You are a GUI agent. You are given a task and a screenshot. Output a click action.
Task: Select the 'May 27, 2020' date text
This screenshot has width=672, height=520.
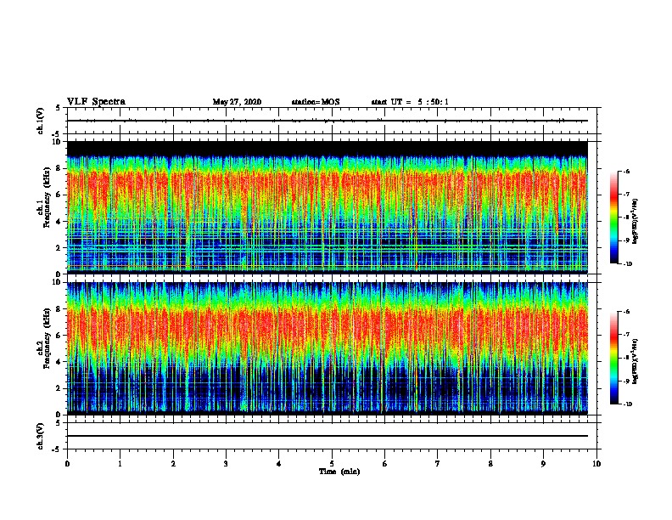click(x=237, y=102)
